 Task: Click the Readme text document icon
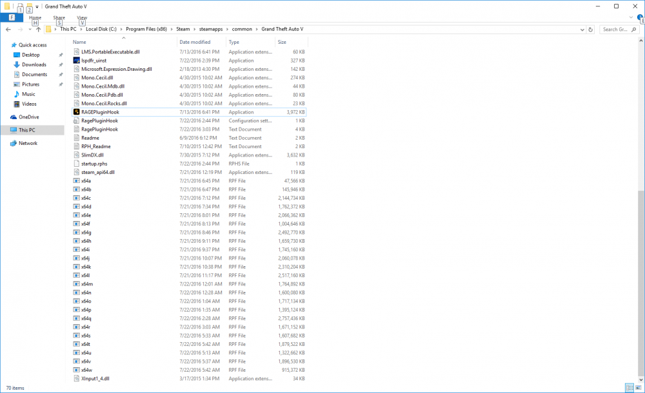[x=77, y=138]
